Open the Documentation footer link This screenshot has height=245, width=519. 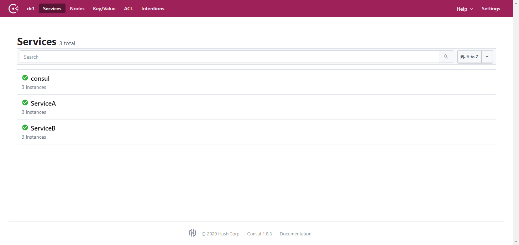point(295,234)
